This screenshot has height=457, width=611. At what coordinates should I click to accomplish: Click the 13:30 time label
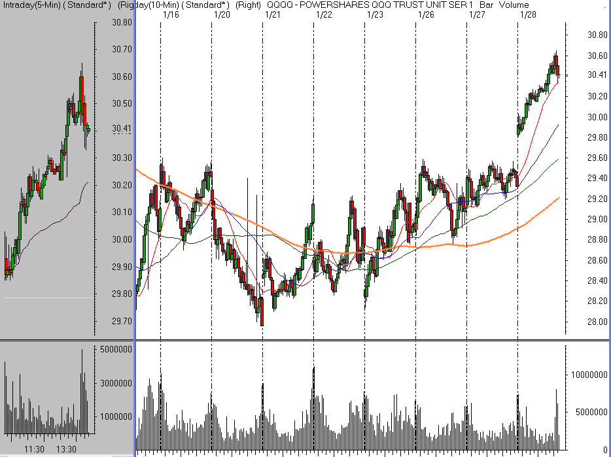(67, 449)
